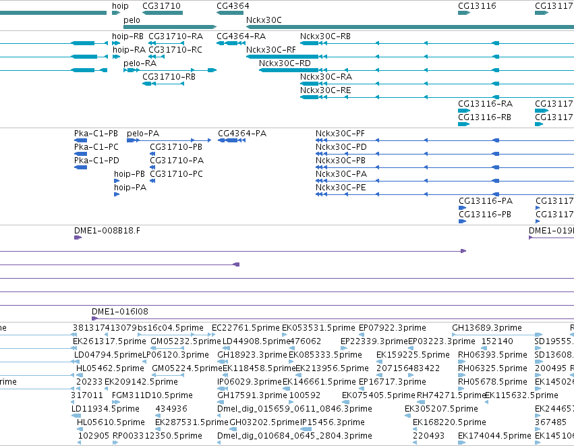Click the pelo gene bar glyph
The width and height of the screenshot is (574, 446).
pyautogui.click(x=170, y=27)
